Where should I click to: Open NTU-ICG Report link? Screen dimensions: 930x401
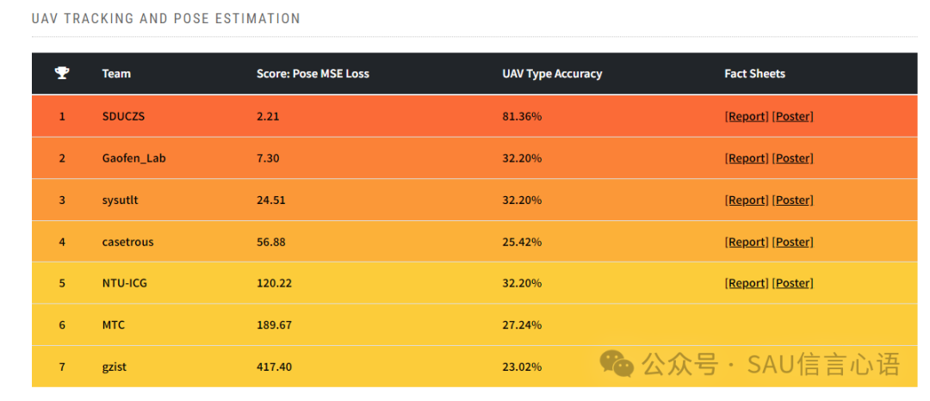pyautogui.click(x=746, y=283)
